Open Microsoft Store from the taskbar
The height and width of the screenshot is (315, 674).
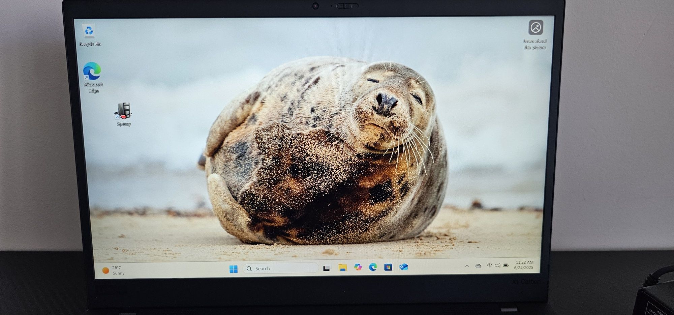point(388,267)
